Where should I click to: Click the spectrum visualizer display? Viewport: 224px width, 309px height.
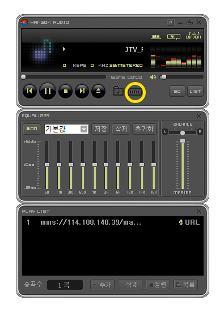click(176, 57)
